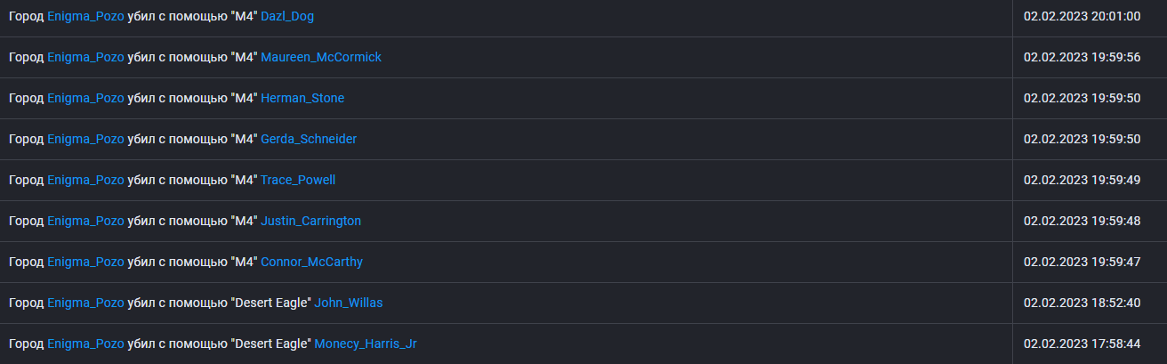The width and height of the screenshot is (1167, 364).
Task: Open Herman_Stone's profile link
Action: click(302, 98)
